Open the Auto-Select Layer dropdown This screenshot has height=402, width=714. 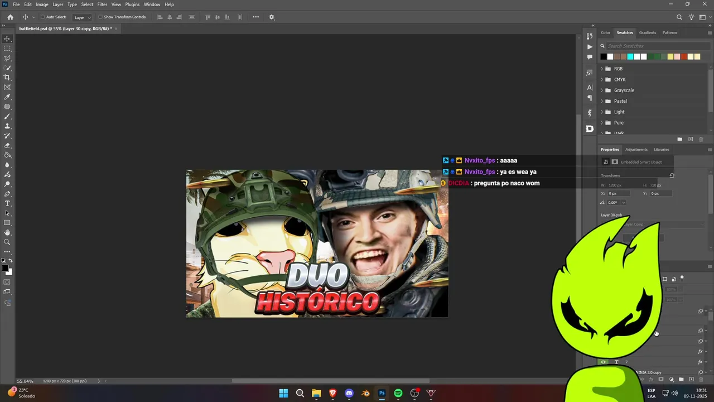[81, 17]
